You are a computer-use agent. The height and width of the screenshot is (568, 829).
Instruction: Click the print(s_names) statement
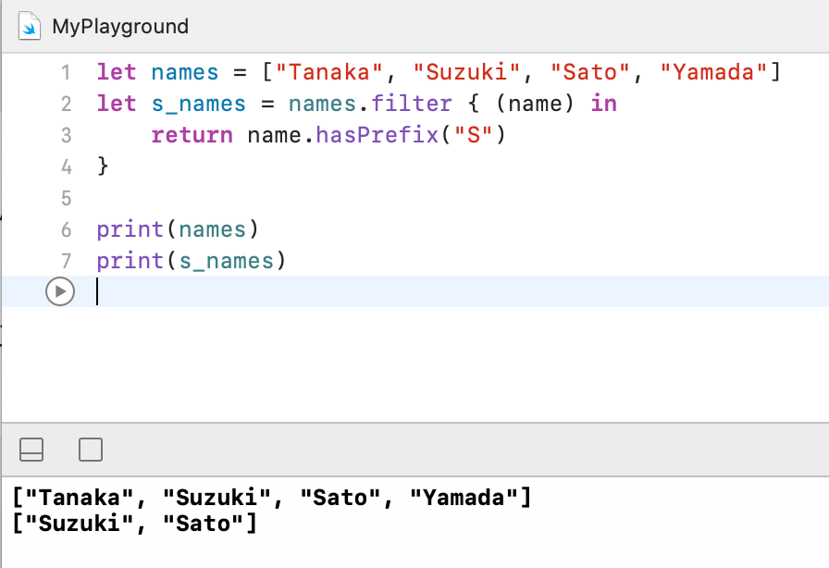(192, 261)
